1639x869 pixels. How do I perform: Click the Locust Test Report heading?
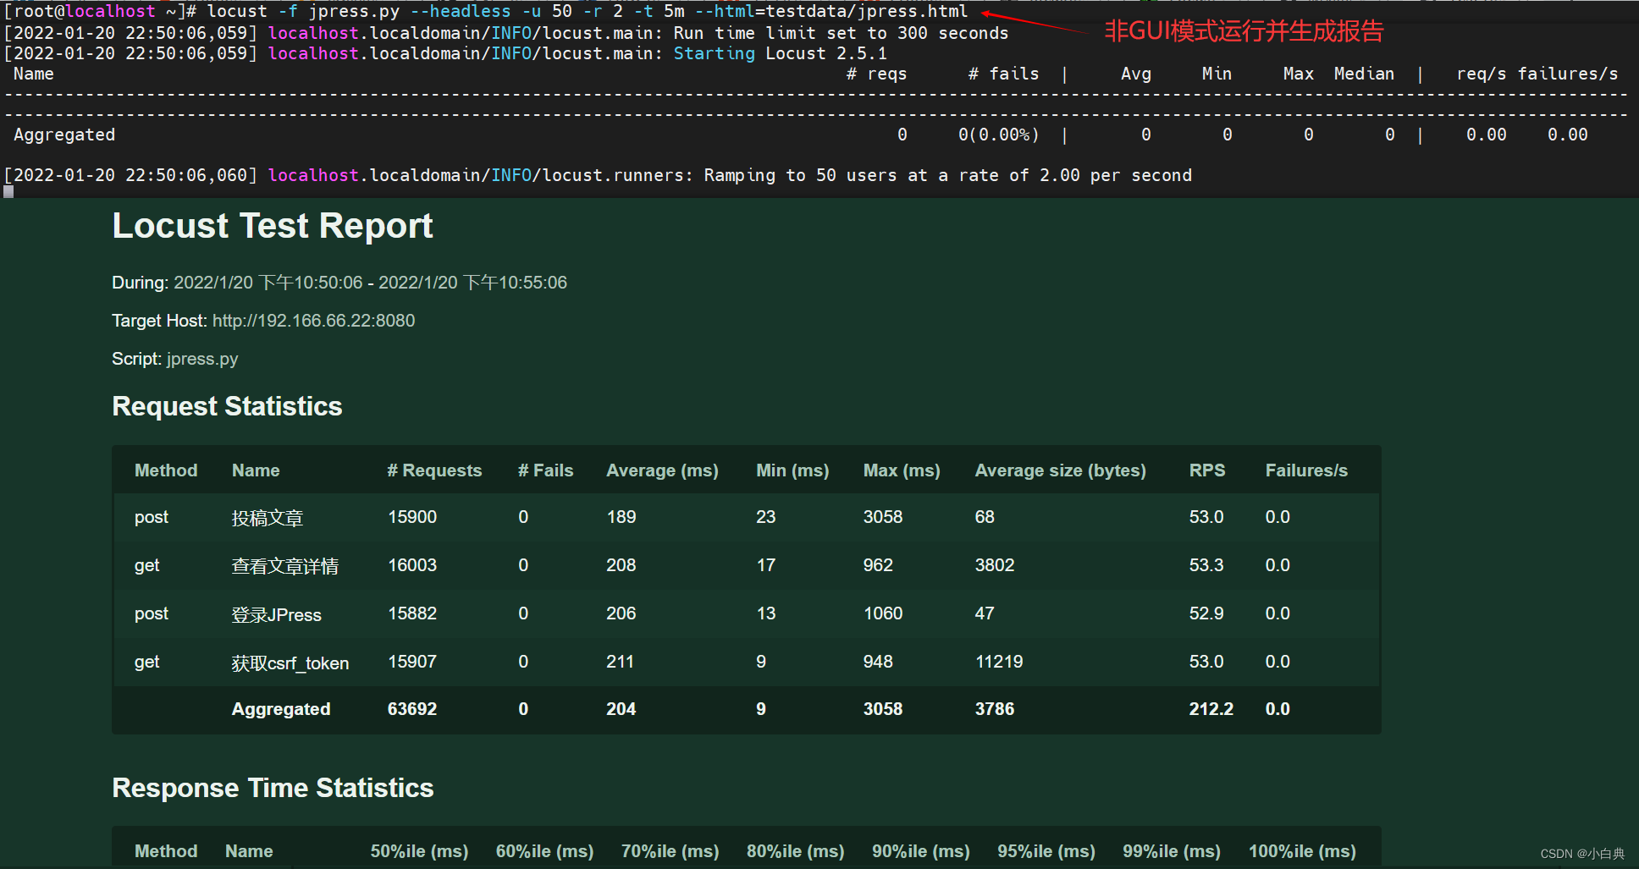click(x=272, y=227)
